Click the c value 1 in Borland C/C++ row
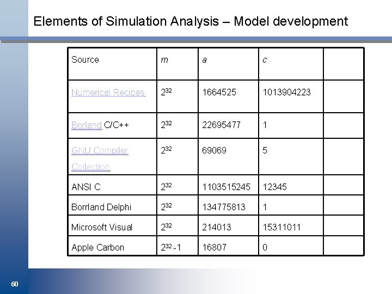392x294 pixels. click(x=265, y=125)
